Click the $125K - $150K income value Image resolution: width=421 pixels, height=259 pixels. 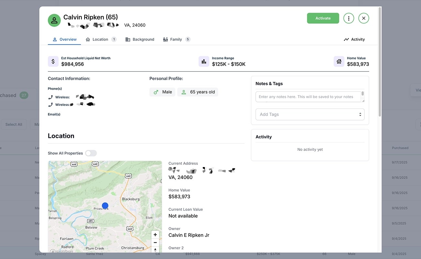229,64
